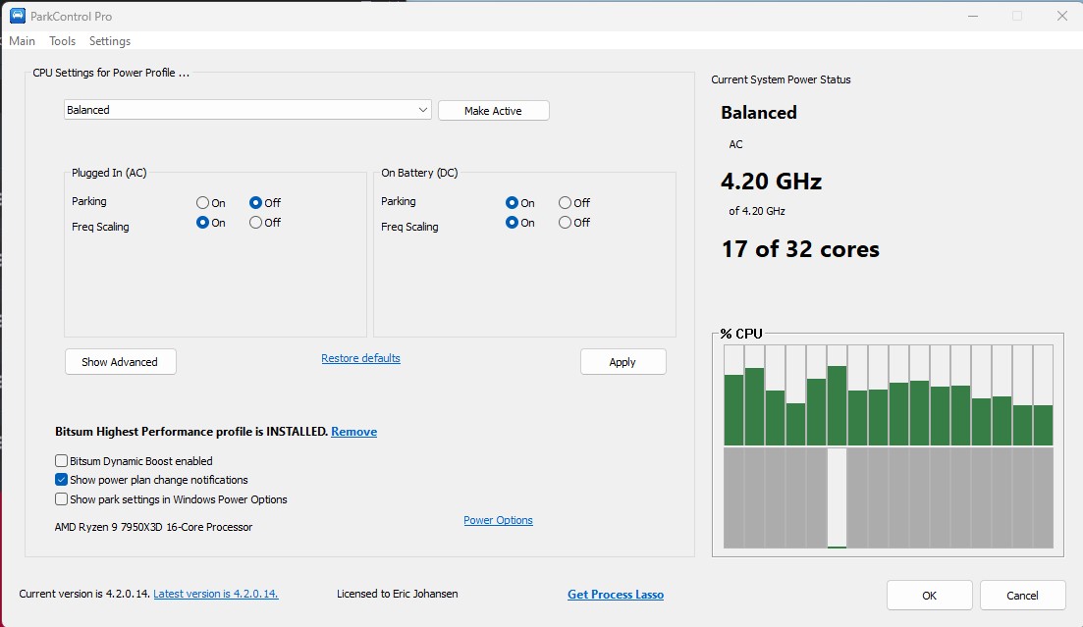Turn Plugged In Parking on
The width and height of the screenshot is (1083, 627).
203,203
